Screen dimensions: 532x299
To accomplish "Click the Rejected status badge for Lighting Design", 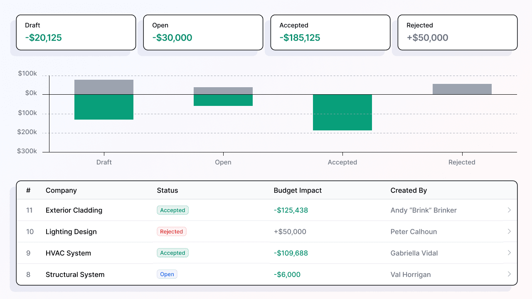I will pyautogui.click(x=172, y=232).
